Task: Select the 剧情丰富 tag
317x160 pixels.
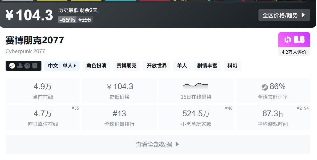Action: point(207,66)
